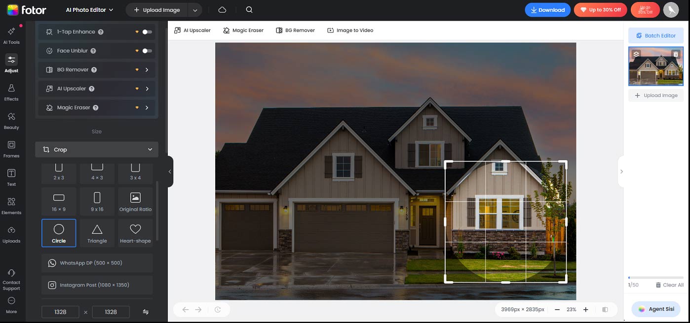Open the Text panel
The width and height of the screenshot is (690, 323).
(11, 177)
